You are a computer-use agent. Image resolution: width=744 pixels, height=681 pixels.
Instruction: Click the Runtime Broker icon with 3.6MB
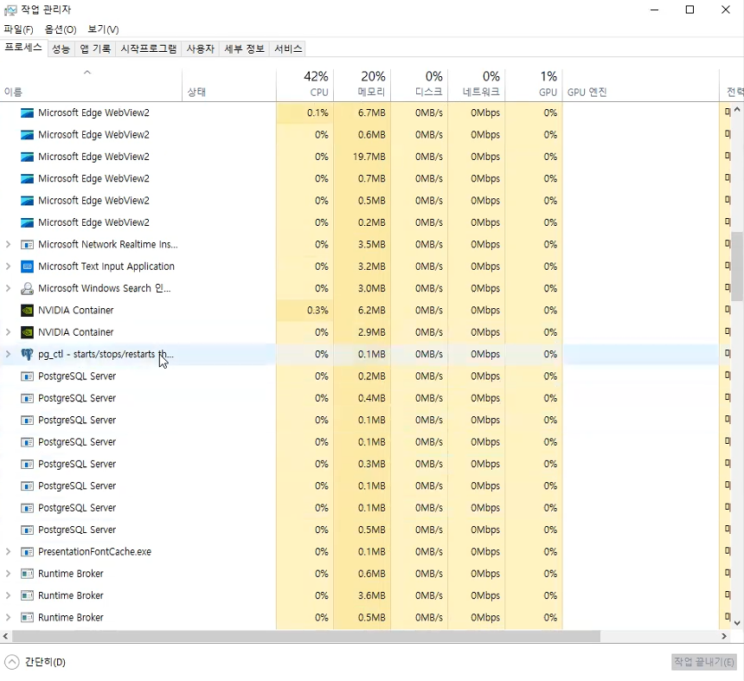point(27,595)
